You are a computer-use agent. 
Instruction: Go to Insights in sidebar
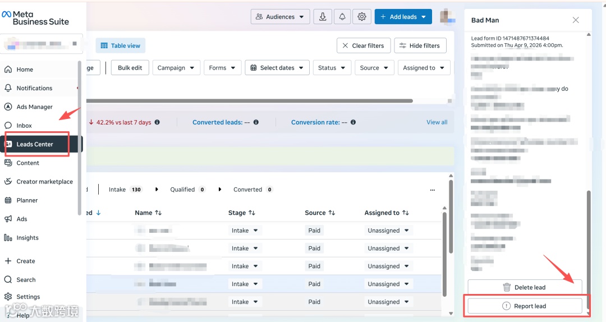(x=27, y=238)
